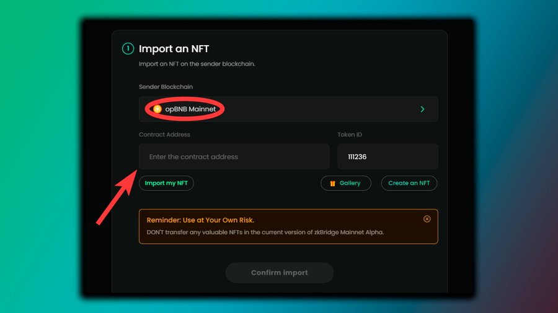Click 'Reminder: Use at Your Own Risk.' text
558x313 pixels.
(x=200, y=220)
